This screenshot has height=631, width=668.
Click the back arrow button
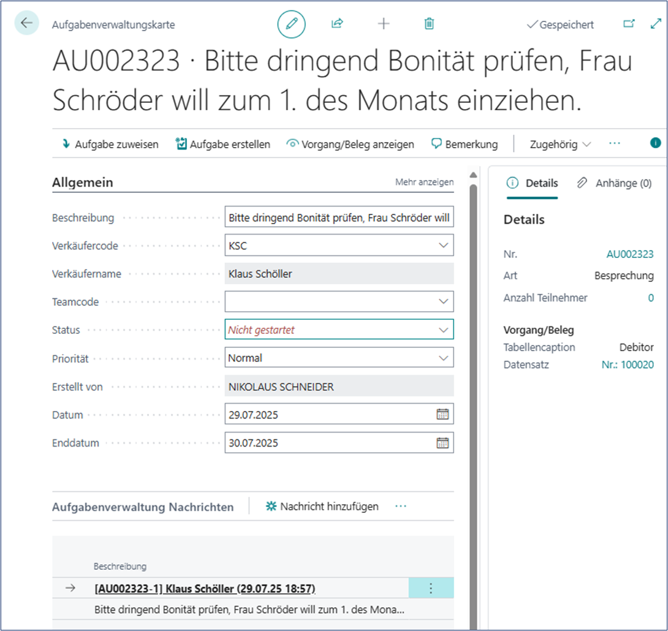coord(26,23)
